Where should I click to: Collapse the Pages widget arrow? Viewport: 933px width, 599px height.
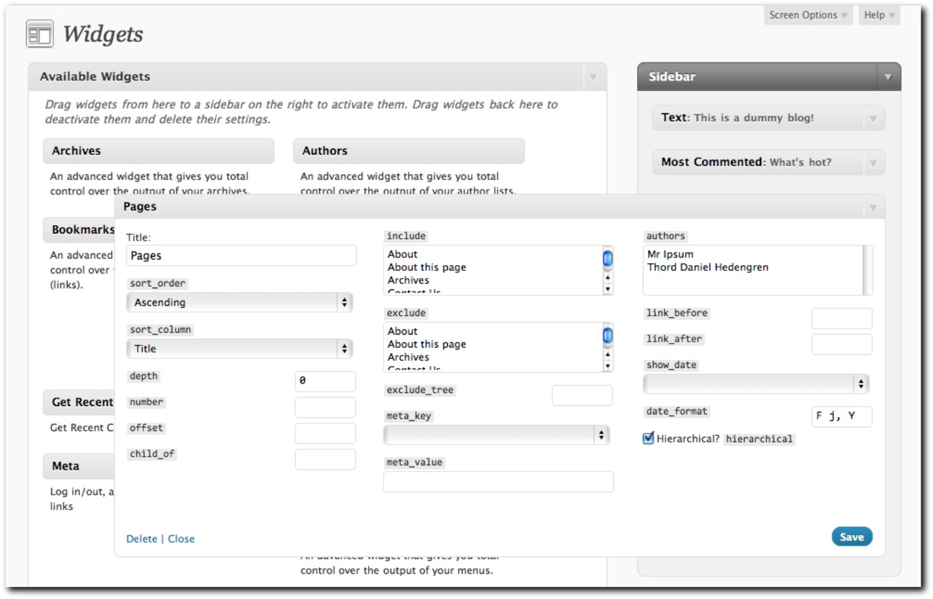pyautogui.click(x=873, y=208)
